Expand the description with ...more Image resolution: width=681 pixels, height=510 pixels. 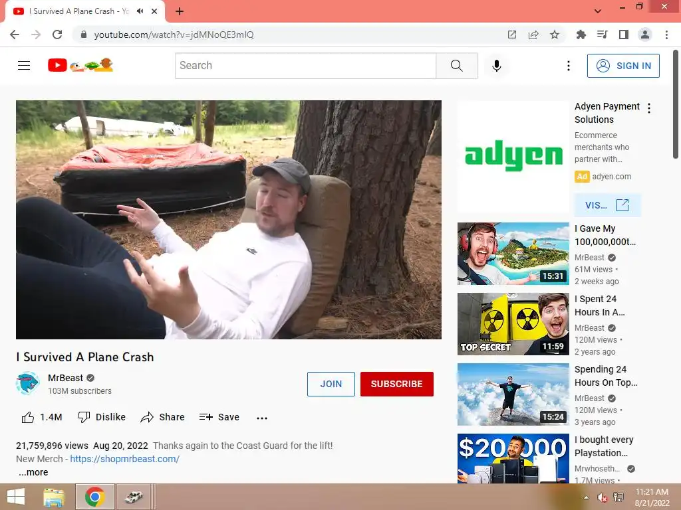pos(33,472)
